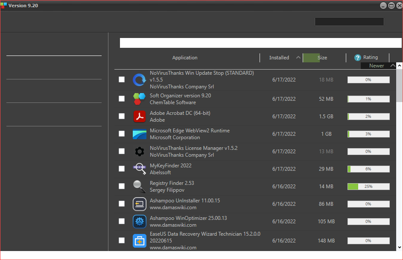Image resolution: width=403 pixels, height=260 pixels.
Task: Click the 1.5 GB size value
Action: click(326, 117)
